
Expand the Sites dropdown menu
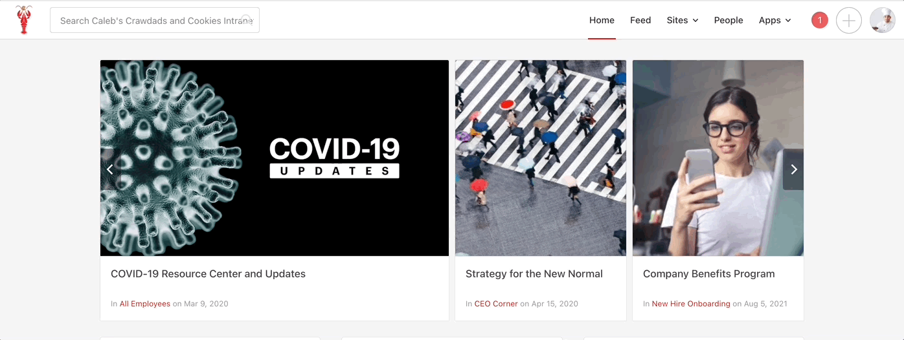[x=683, y=20]
